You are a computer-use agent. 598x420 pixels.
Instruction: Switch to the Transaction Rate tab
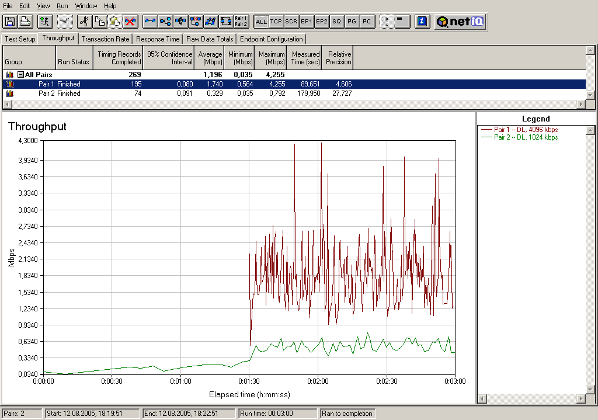105,39
